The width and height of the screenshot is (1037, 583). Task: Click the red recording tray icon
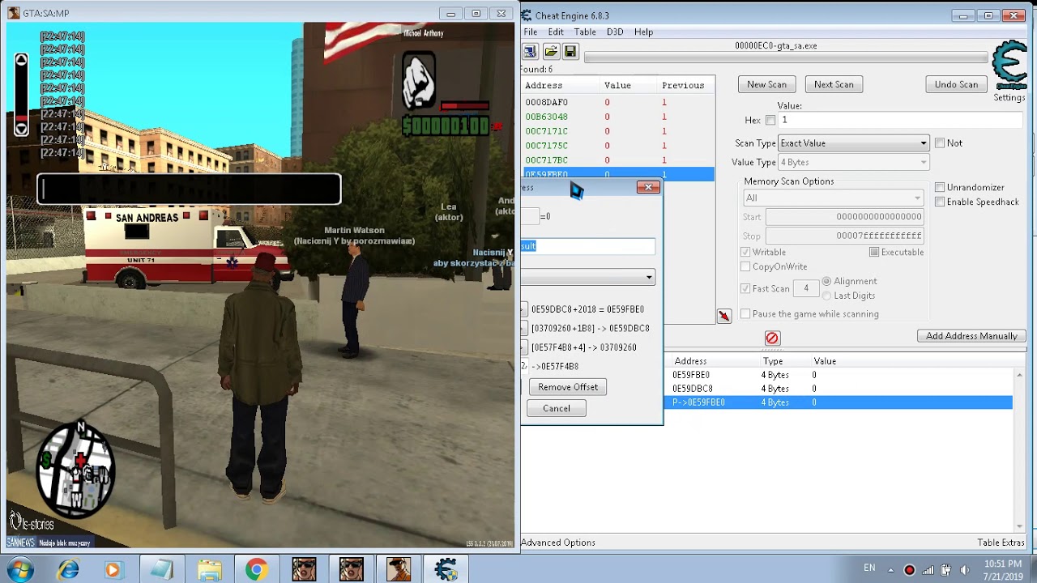[909, 570]
